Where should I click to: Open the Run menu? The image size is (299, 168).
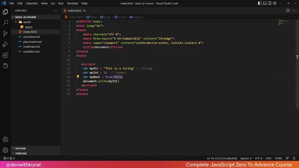point(61,3)
